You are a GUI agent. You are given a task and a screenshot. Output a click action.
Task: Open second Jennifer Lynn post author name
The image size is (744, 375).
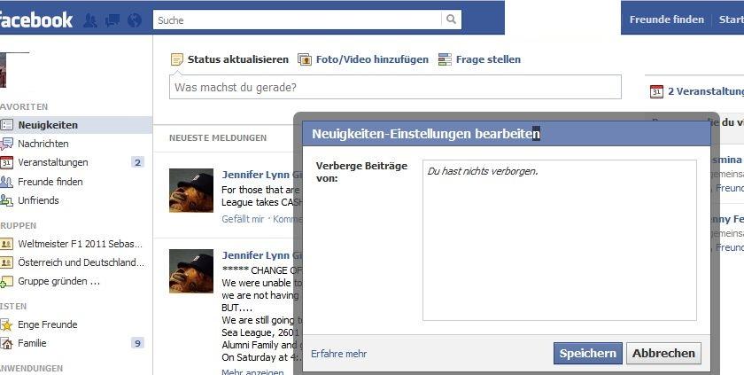tap(262, 255)
